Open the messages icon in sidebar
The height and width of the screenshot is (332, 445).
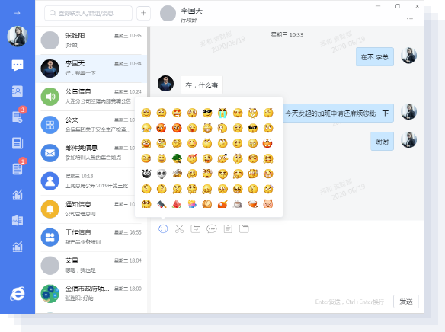18,65
